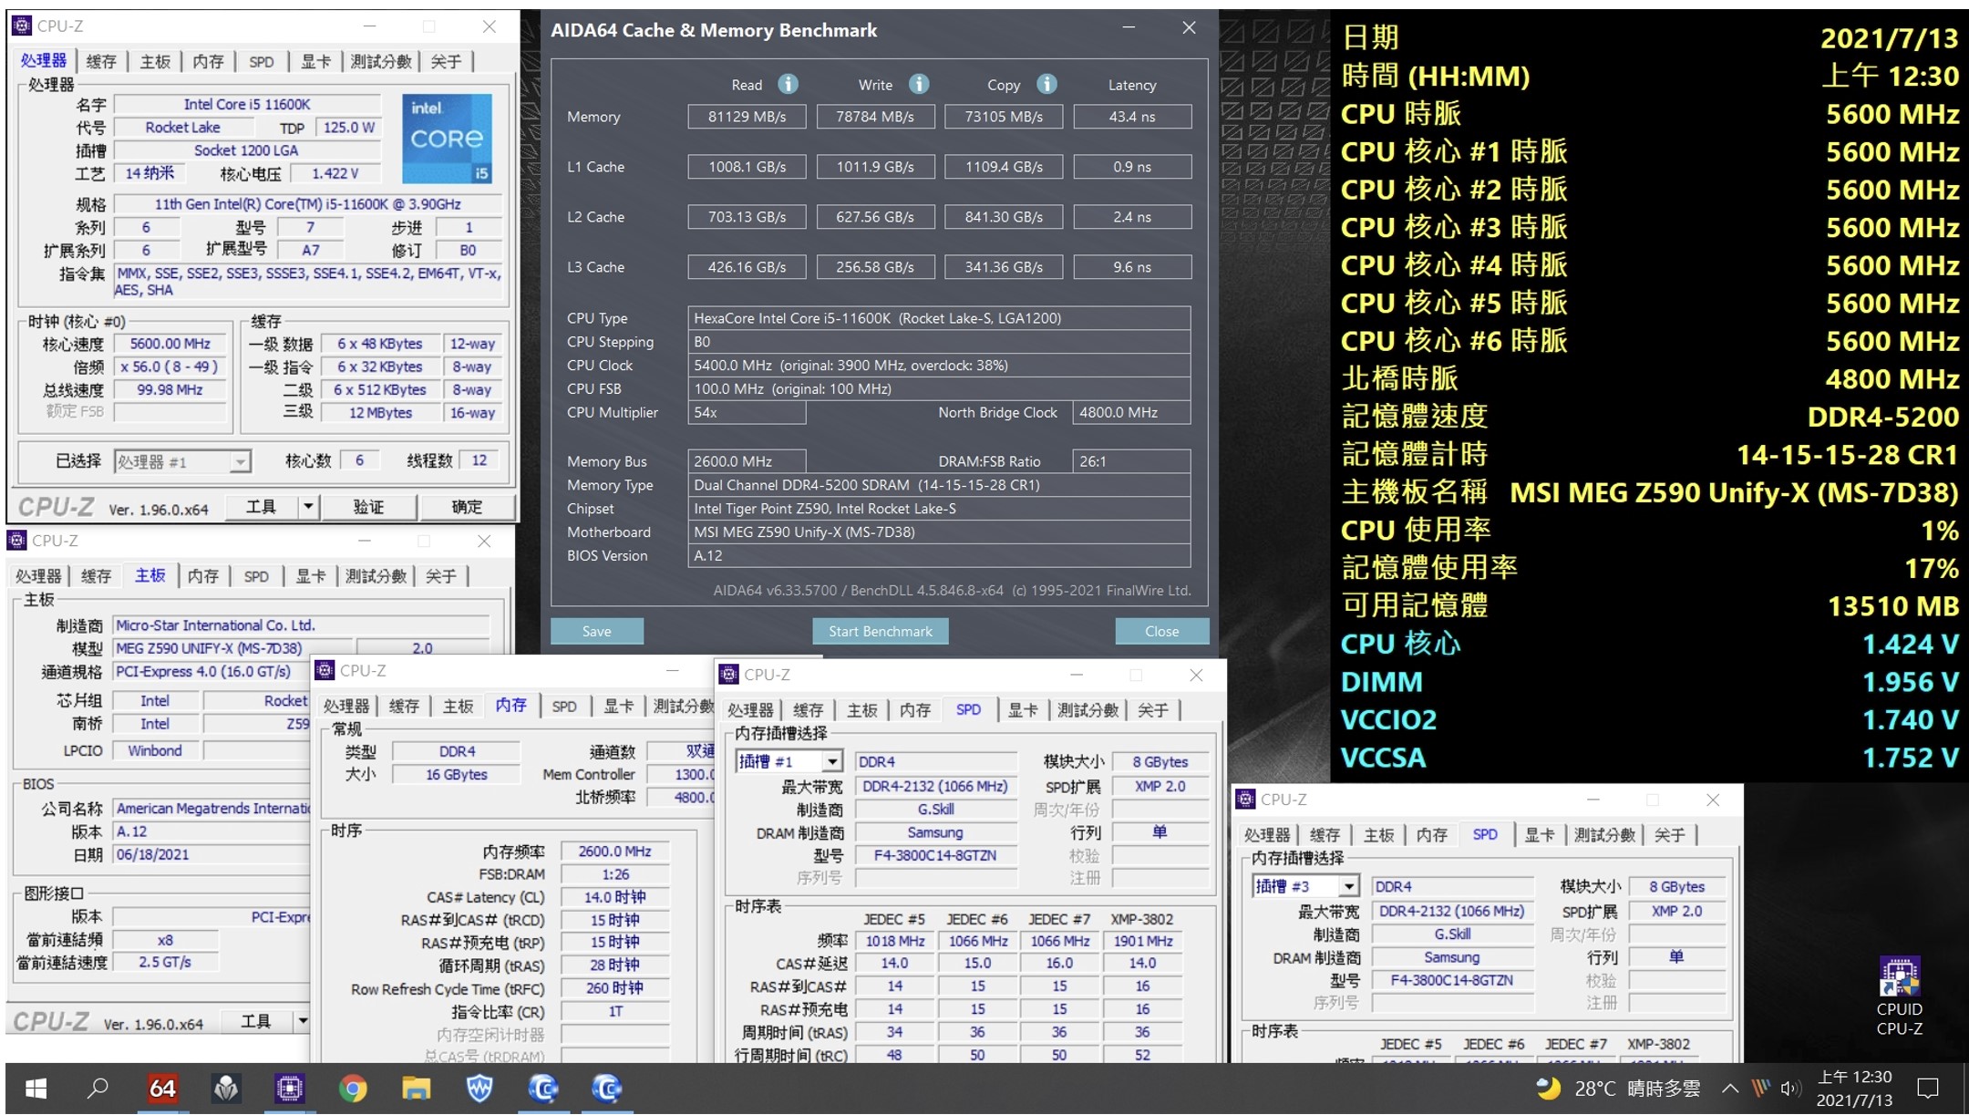Click taskbar clock showing 12:30
Screen dimensions: 1969x1115
coord(1854,1088)
